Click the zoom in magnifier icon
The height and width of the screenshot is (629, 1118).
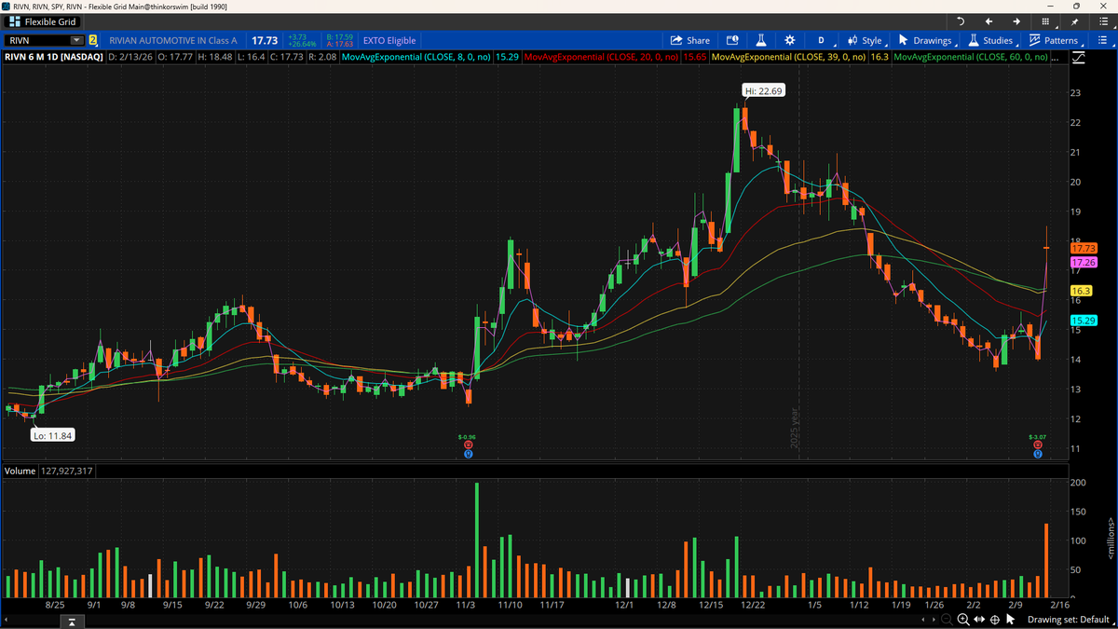coord(962,620)
